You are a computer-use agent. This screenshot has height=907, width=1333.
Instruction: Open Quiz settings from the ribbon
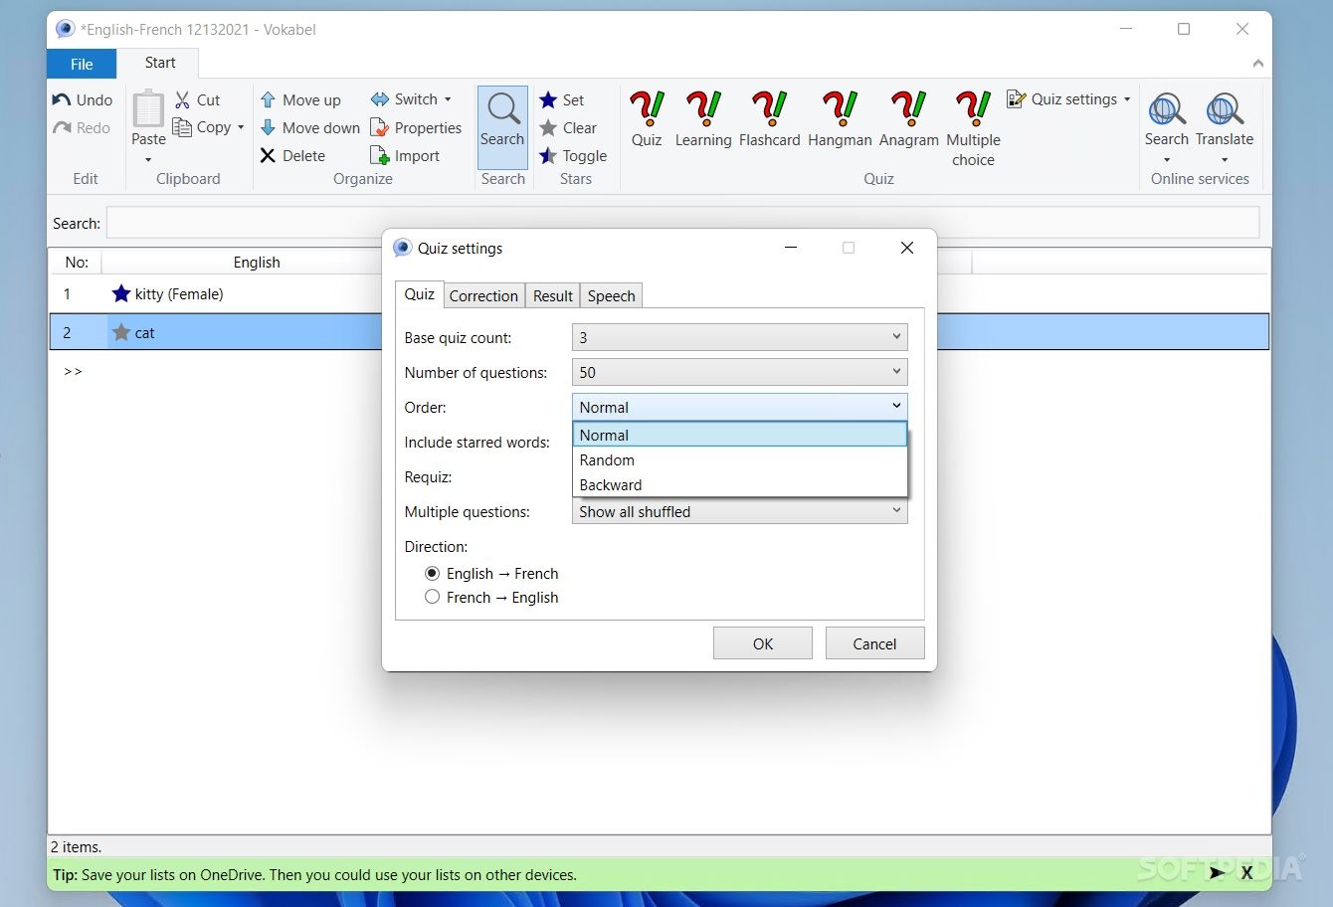click(1061, 99)
